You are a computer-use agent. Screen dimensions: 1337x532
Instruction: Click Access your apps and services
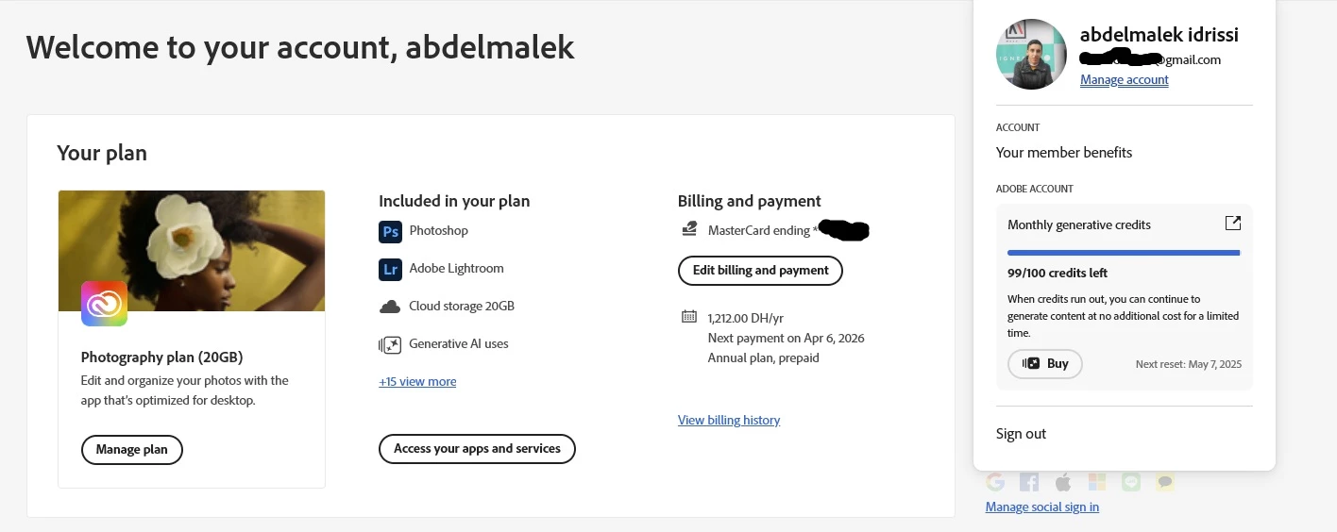pyautogui.click(x=477, y=449)
